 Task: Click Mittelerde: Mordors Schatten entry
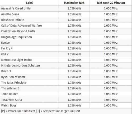(x=20, y=66)
